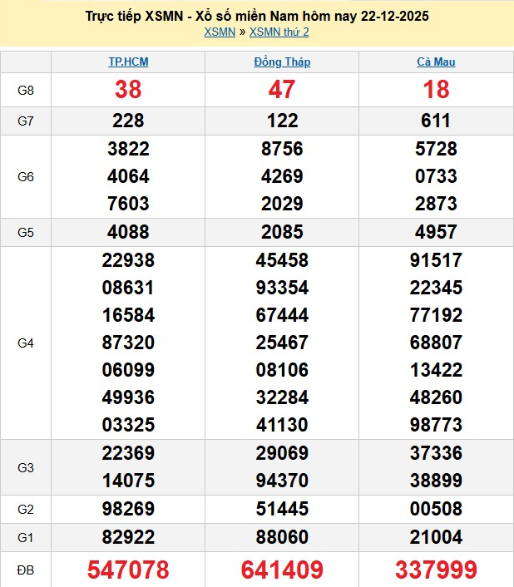The width and height of the screenshot is (514, 587).
Task: Click the G8 number 47 for Đồng Tháp
Action: click(282, 90)
